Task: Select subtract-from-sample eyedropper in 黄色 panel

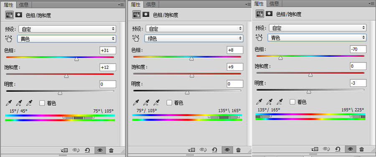Action: [x=29, y=103]
